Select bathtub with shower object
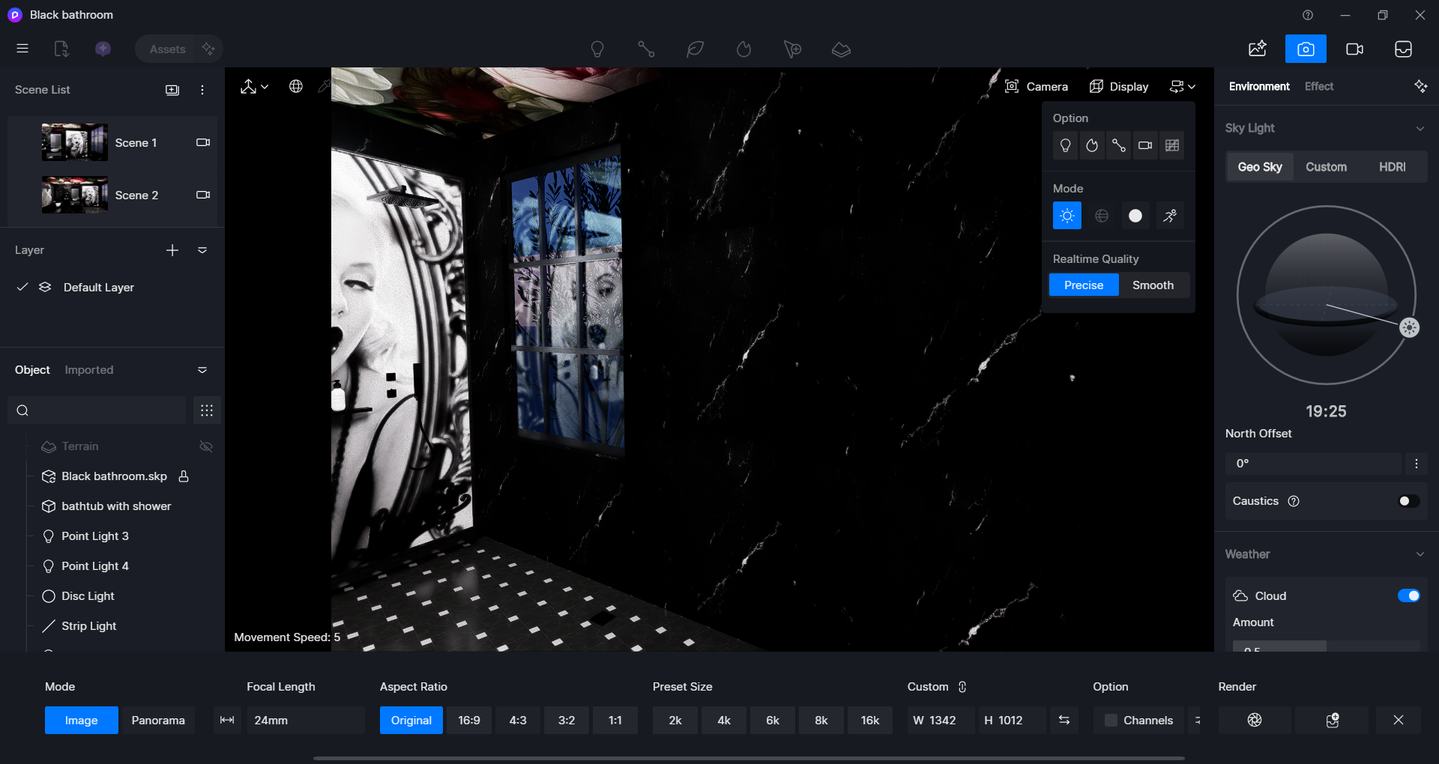1439x764 pixels. pos(116,506)
